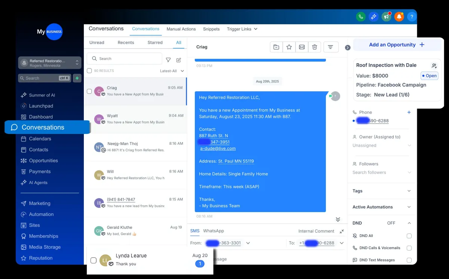
Task: Click the filter lines icon beside trash
Action: click(x=331, y=47)
